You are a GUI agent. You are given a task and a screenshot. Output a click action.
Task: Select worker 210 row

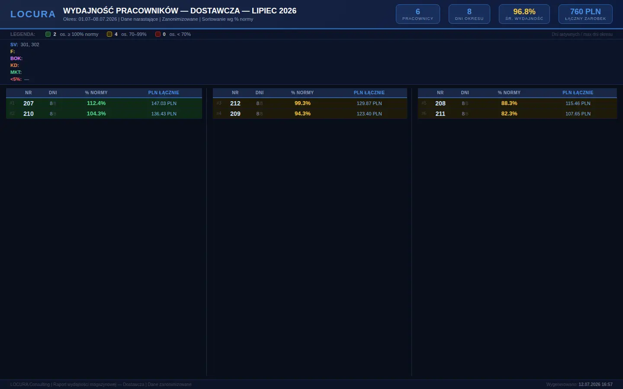(x=104, y=114)
